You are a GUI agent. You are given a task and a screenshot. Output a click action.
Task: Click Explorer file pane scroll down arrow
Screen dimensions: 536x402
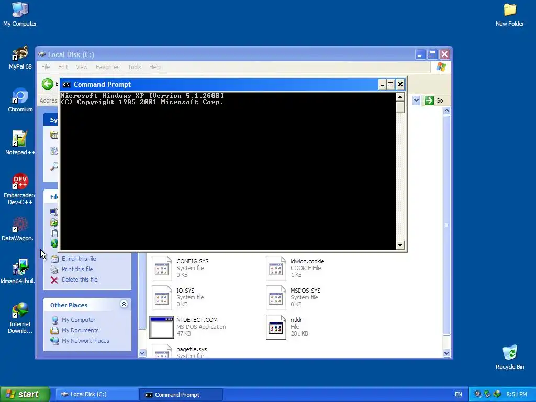[447, 353]
